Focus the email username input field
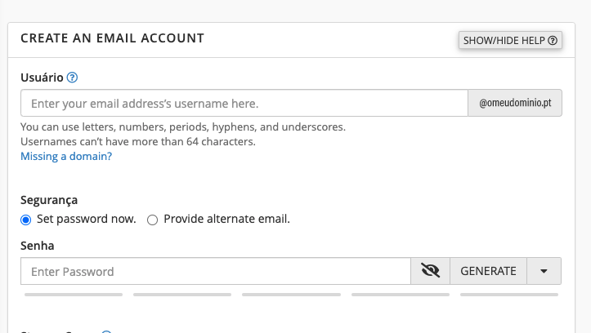The height and width of the screenshot is (333, 591). (244, 104)
